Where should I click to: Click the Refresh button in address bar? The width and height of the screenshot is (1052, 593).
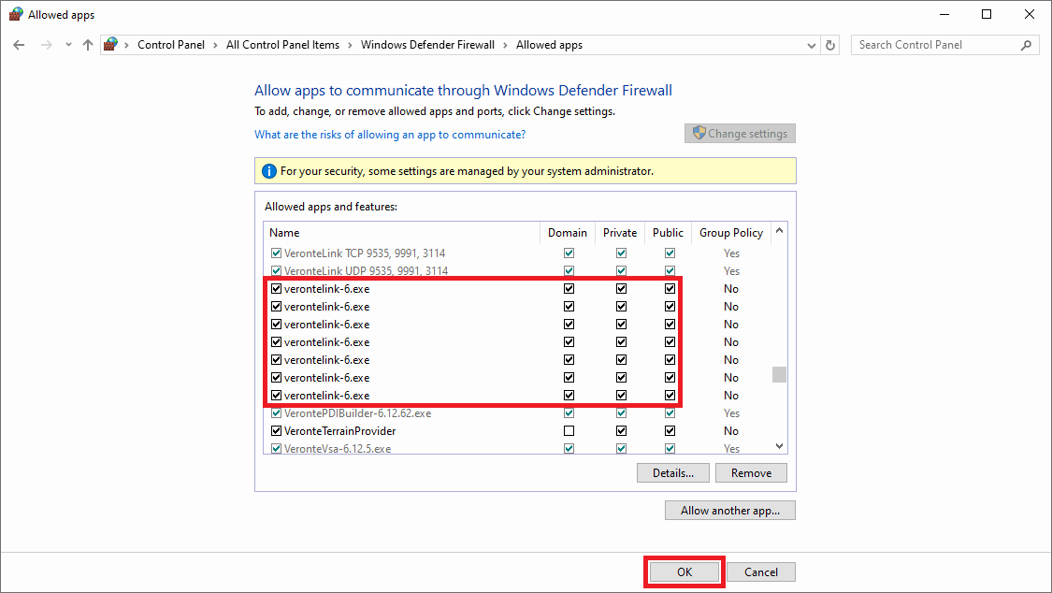coord(830,45)
